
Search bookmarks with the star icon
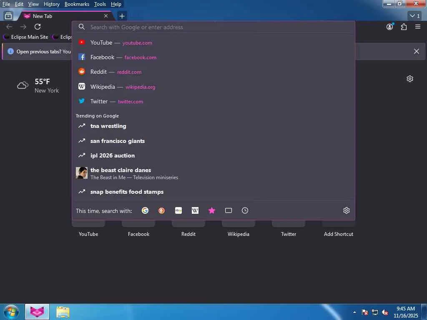(x=211, y=210)
